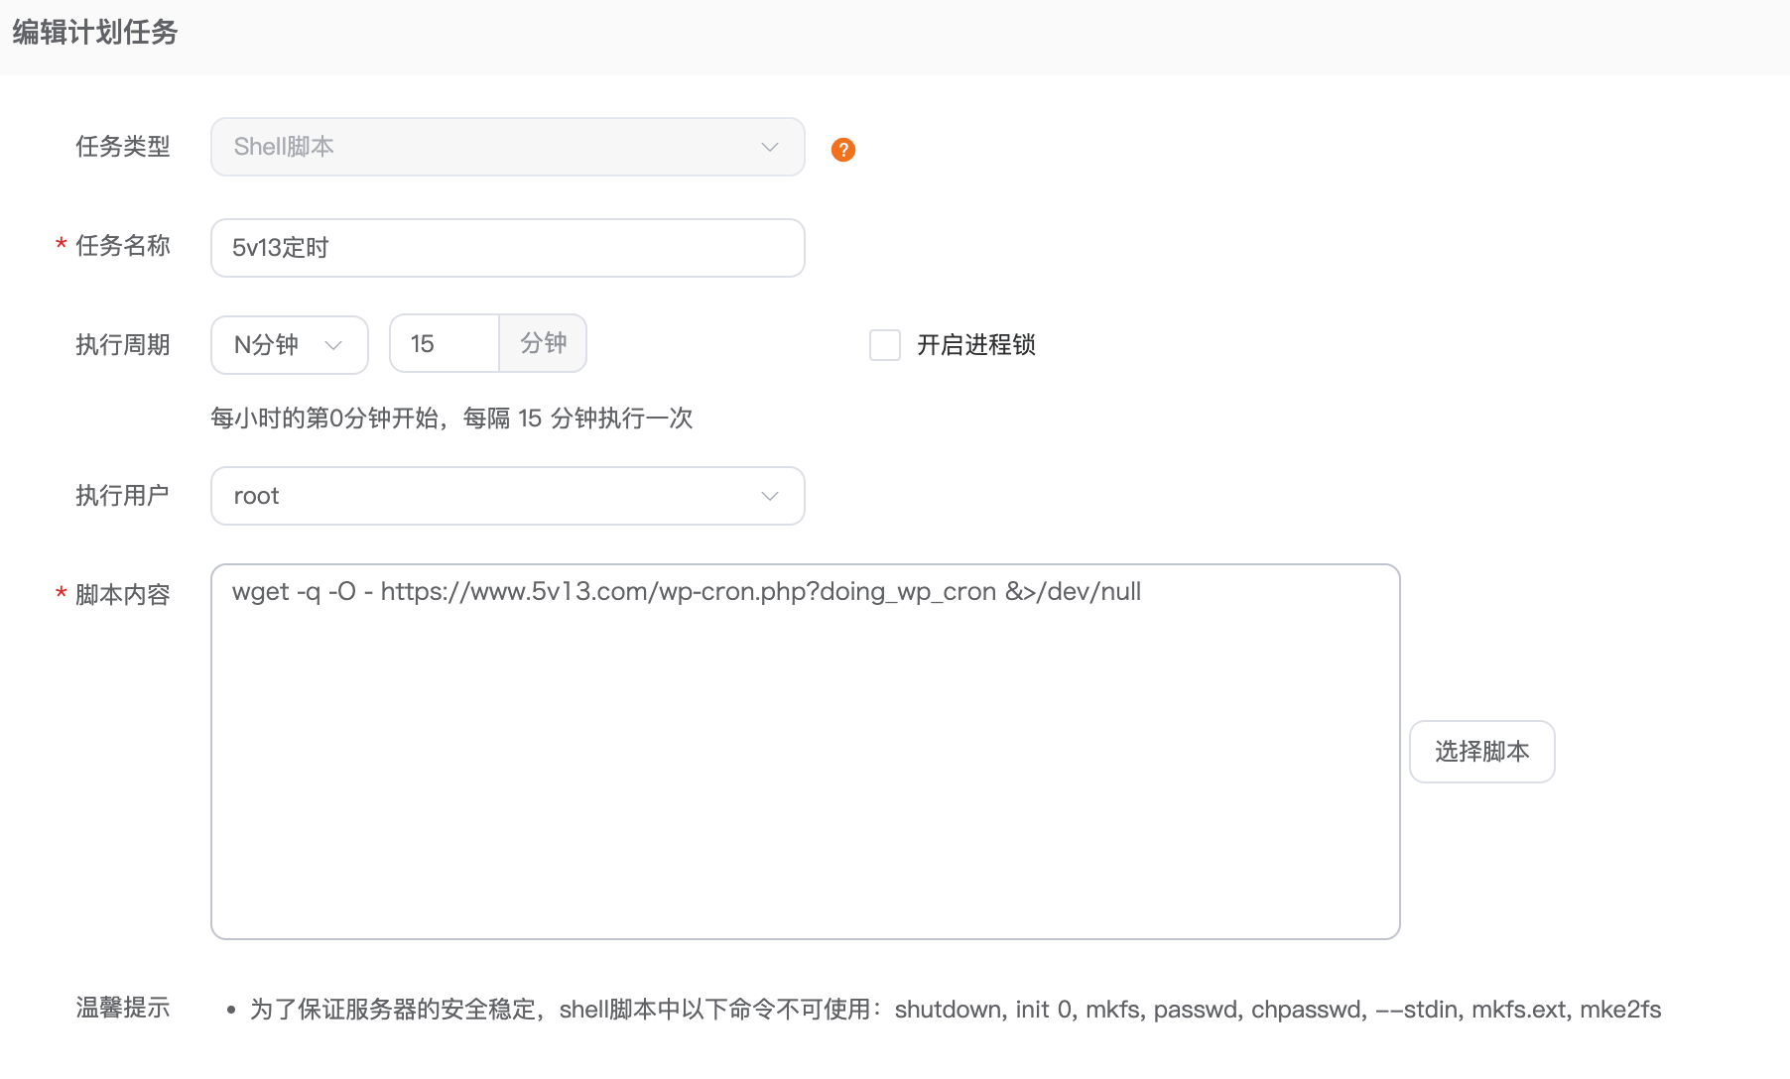The image size is (1790, 1079).
Task: Click the 分钟 unit suffix box
Action: click(x=543, y=344)
